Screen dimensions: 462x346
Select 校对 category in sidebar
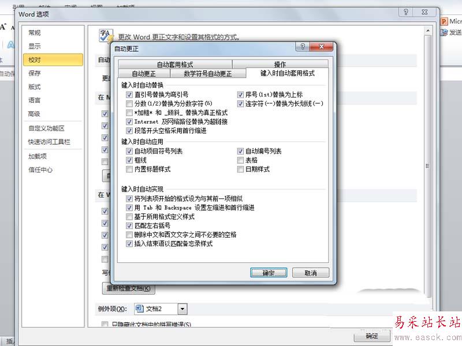[x=53, y=60]
